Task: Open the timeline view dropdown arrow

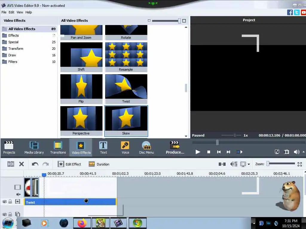Action: pos(249,164)
